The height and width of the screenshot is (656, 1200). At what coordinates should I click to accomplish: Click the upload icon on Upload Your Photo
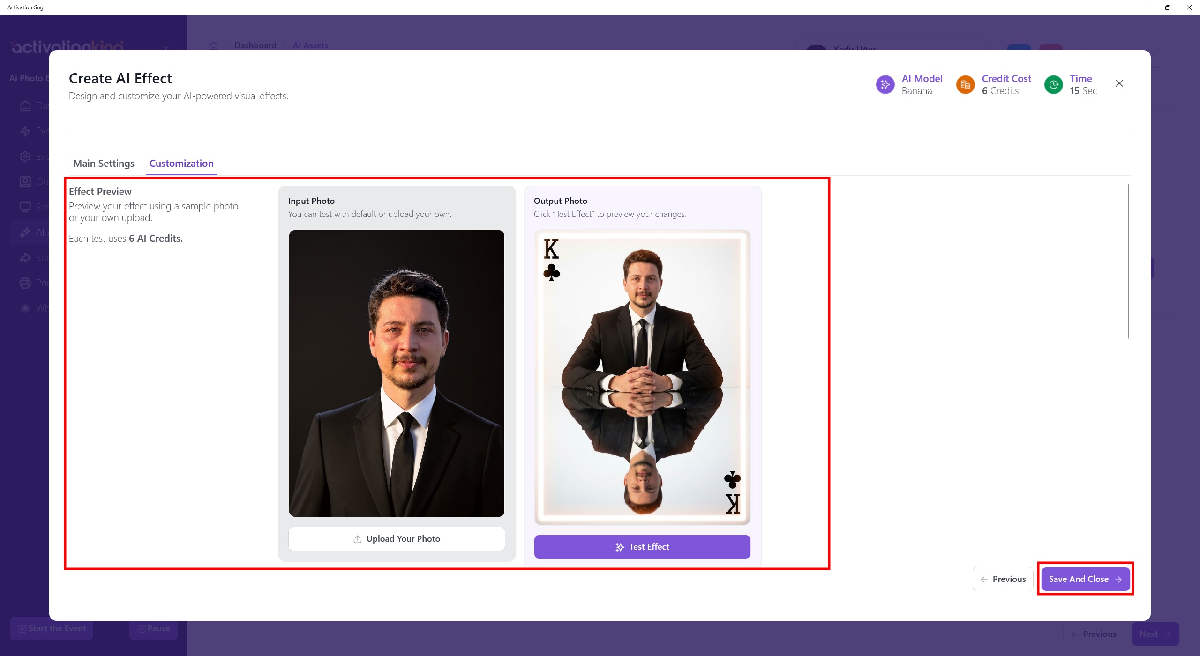[x=358, y=539]
